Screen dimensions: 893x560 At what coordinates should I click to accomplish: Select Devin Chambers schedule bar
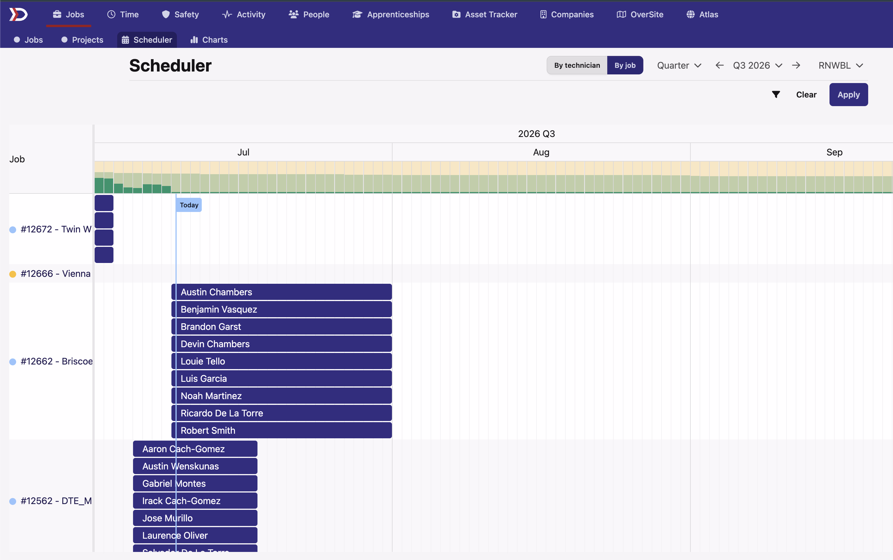(x=281, y=344)
